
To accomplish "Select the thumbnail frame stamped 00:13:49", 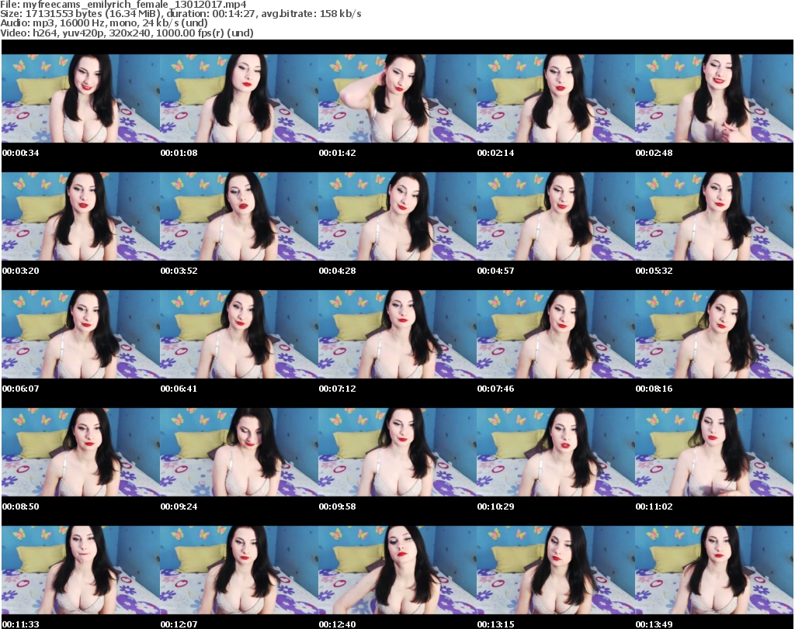I will click(x=714, y=570).
